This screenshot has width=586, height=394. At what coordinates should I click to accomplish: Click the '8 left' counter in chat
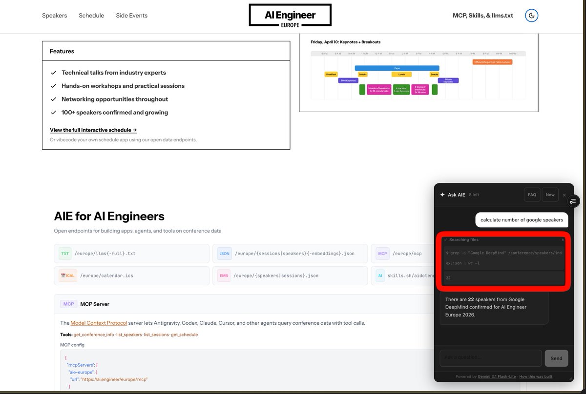(x=474, y=195)
